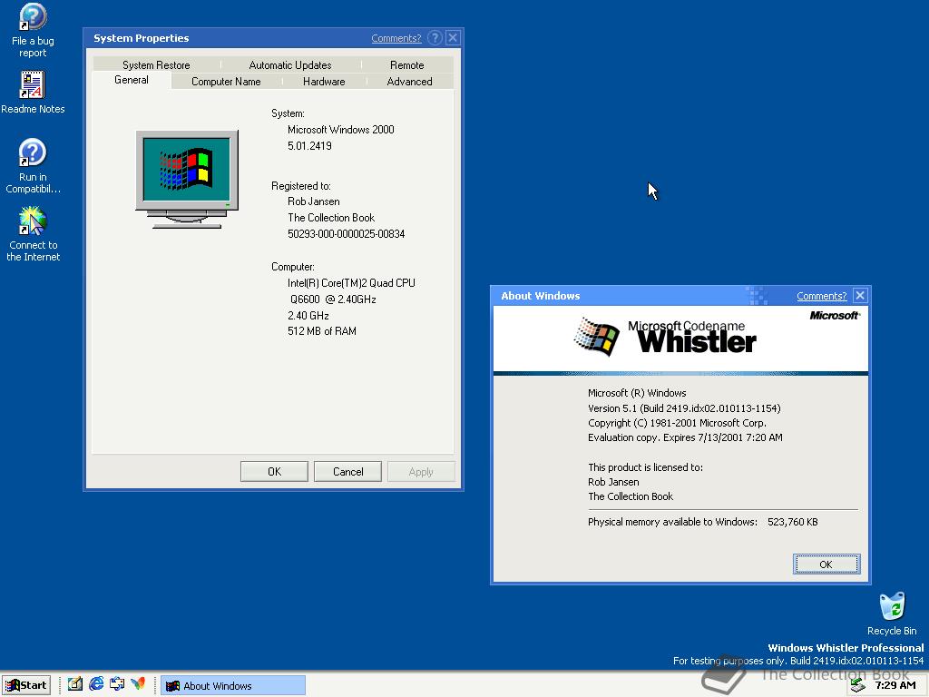Click Cancel in System Properties
This screenshot has width=929, height=697.
[x=347, y=472]
